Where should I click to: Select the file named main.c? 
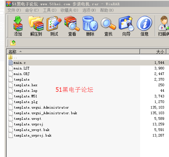click(x=19, y=63)
